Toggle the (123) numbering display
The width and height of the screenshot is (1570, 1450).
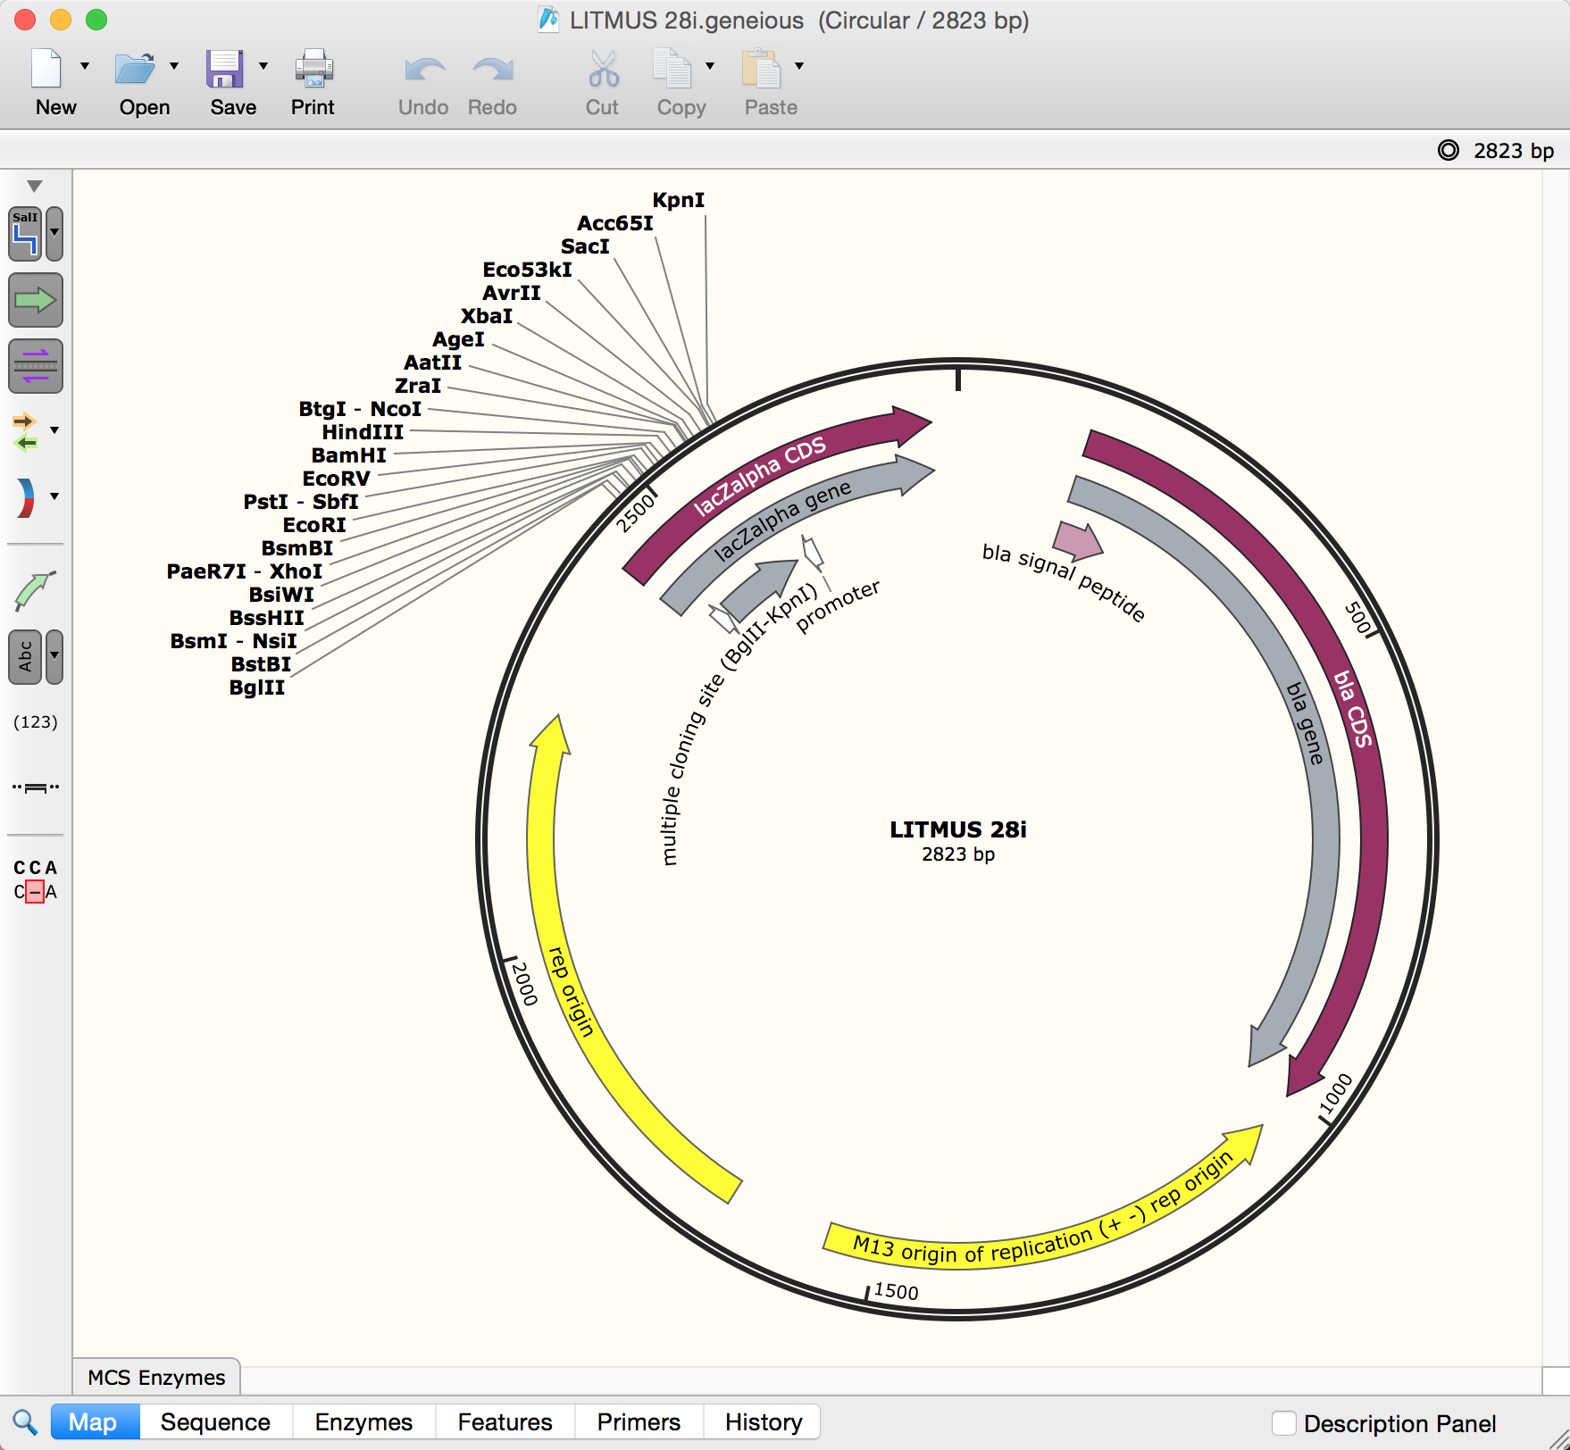pyautogui.click(x=36, y=721)
